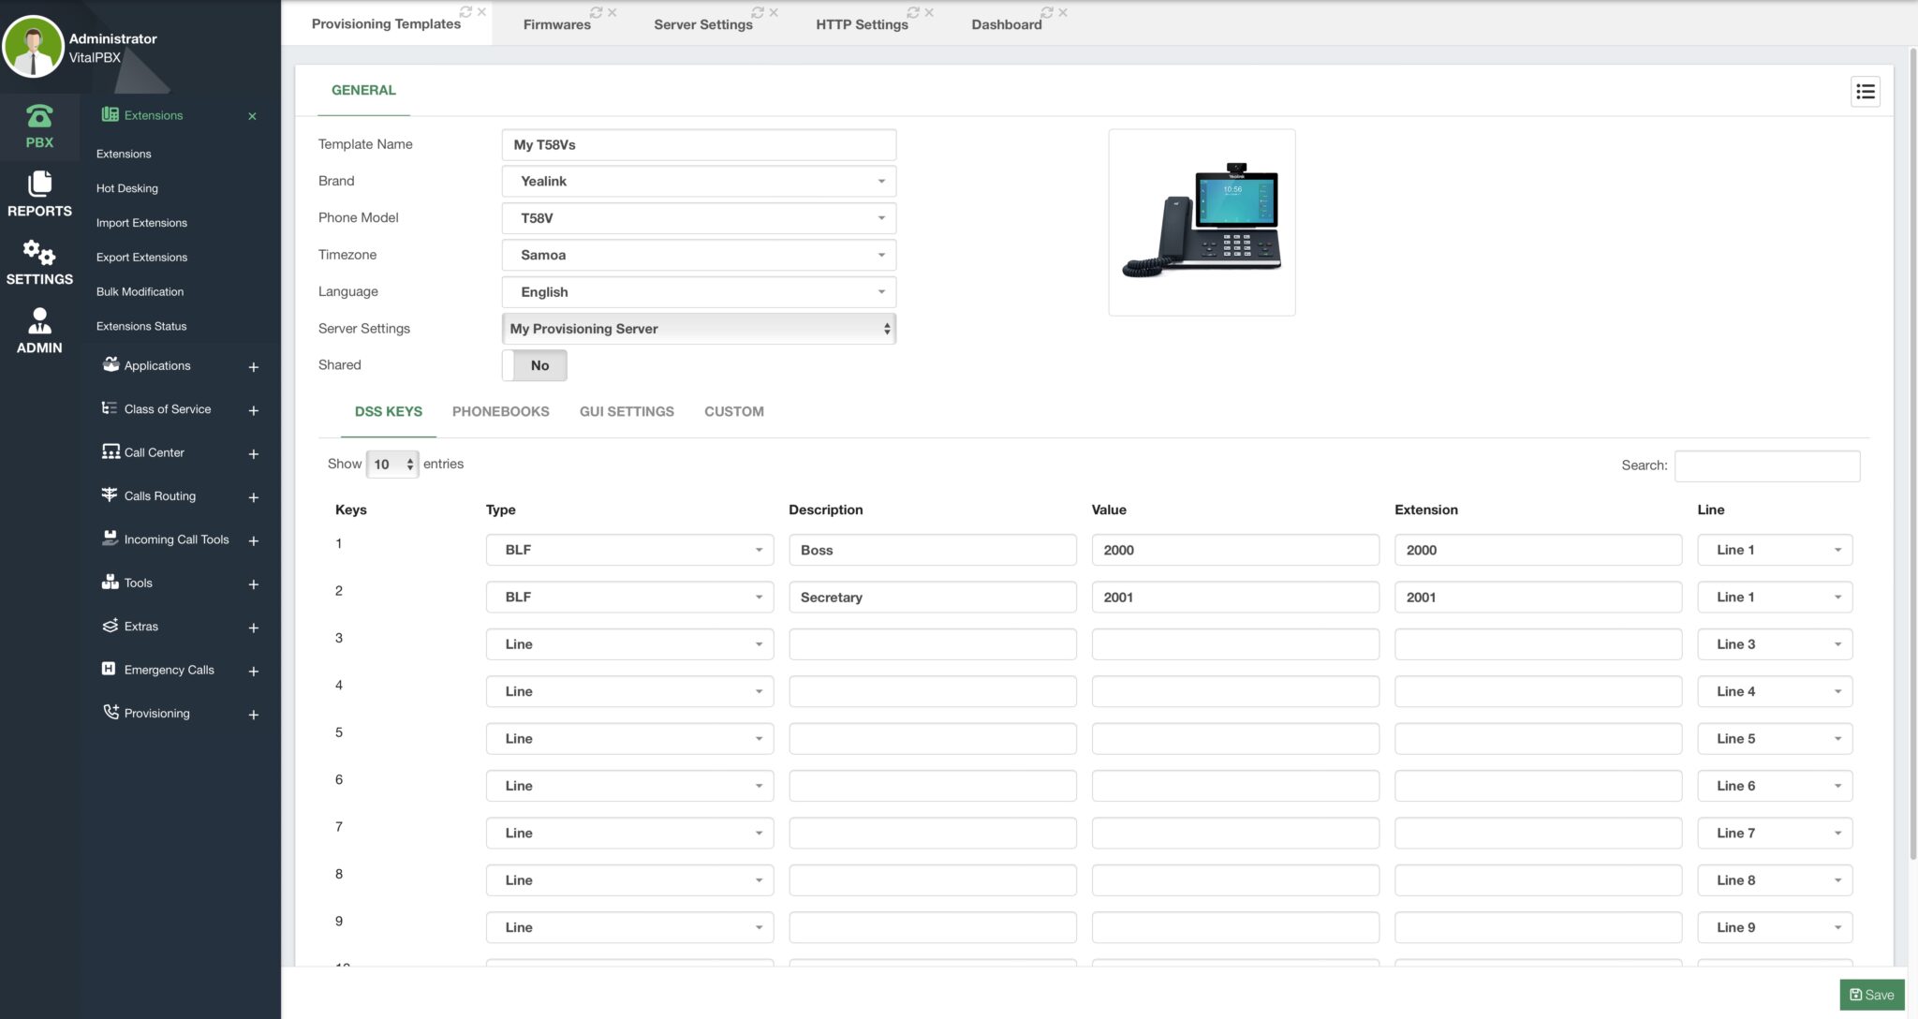The width and height of the screenshot is (1918, 1019).
Task: Click the Save button
Action: [x=1871, y=995]
